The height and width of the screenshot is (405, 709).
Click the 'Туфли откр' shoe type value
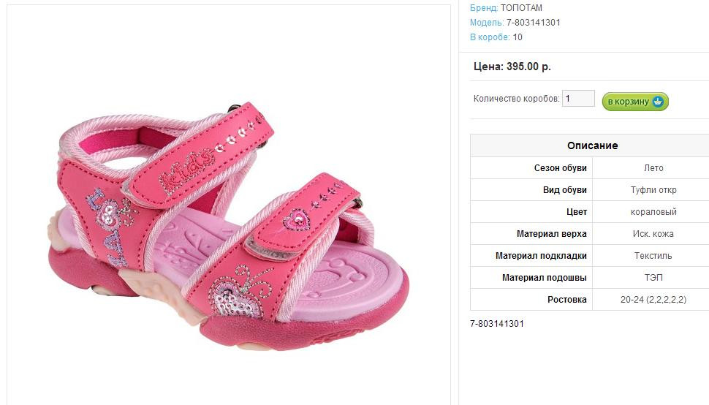(x=653, y=190)
